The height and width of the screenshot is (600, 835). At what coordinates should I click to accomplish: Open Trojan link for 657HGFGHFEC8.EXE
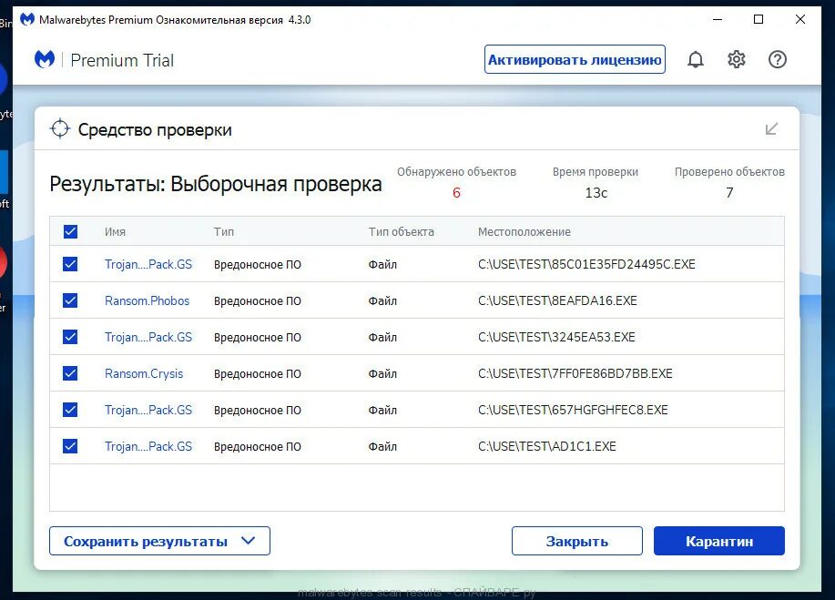(x=148, y=410)
